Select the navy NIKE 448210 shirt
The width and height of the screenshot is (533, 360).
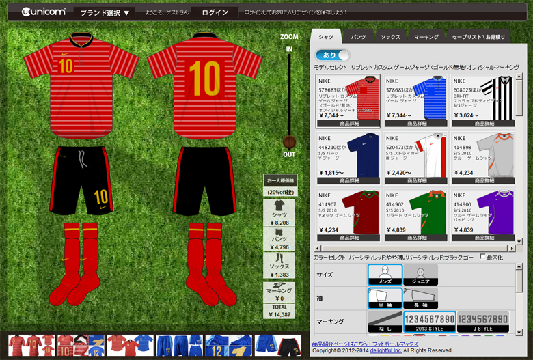(348, 158)
